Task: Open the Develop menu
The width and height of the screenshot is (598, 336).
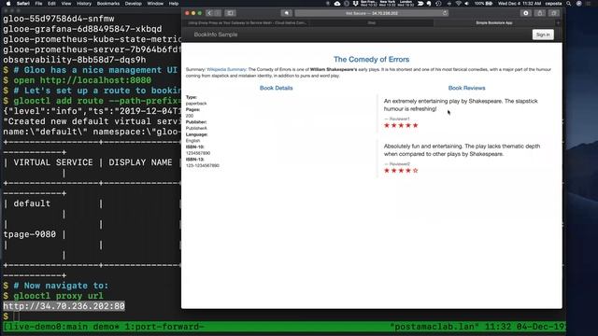Action: click(133, 4)
